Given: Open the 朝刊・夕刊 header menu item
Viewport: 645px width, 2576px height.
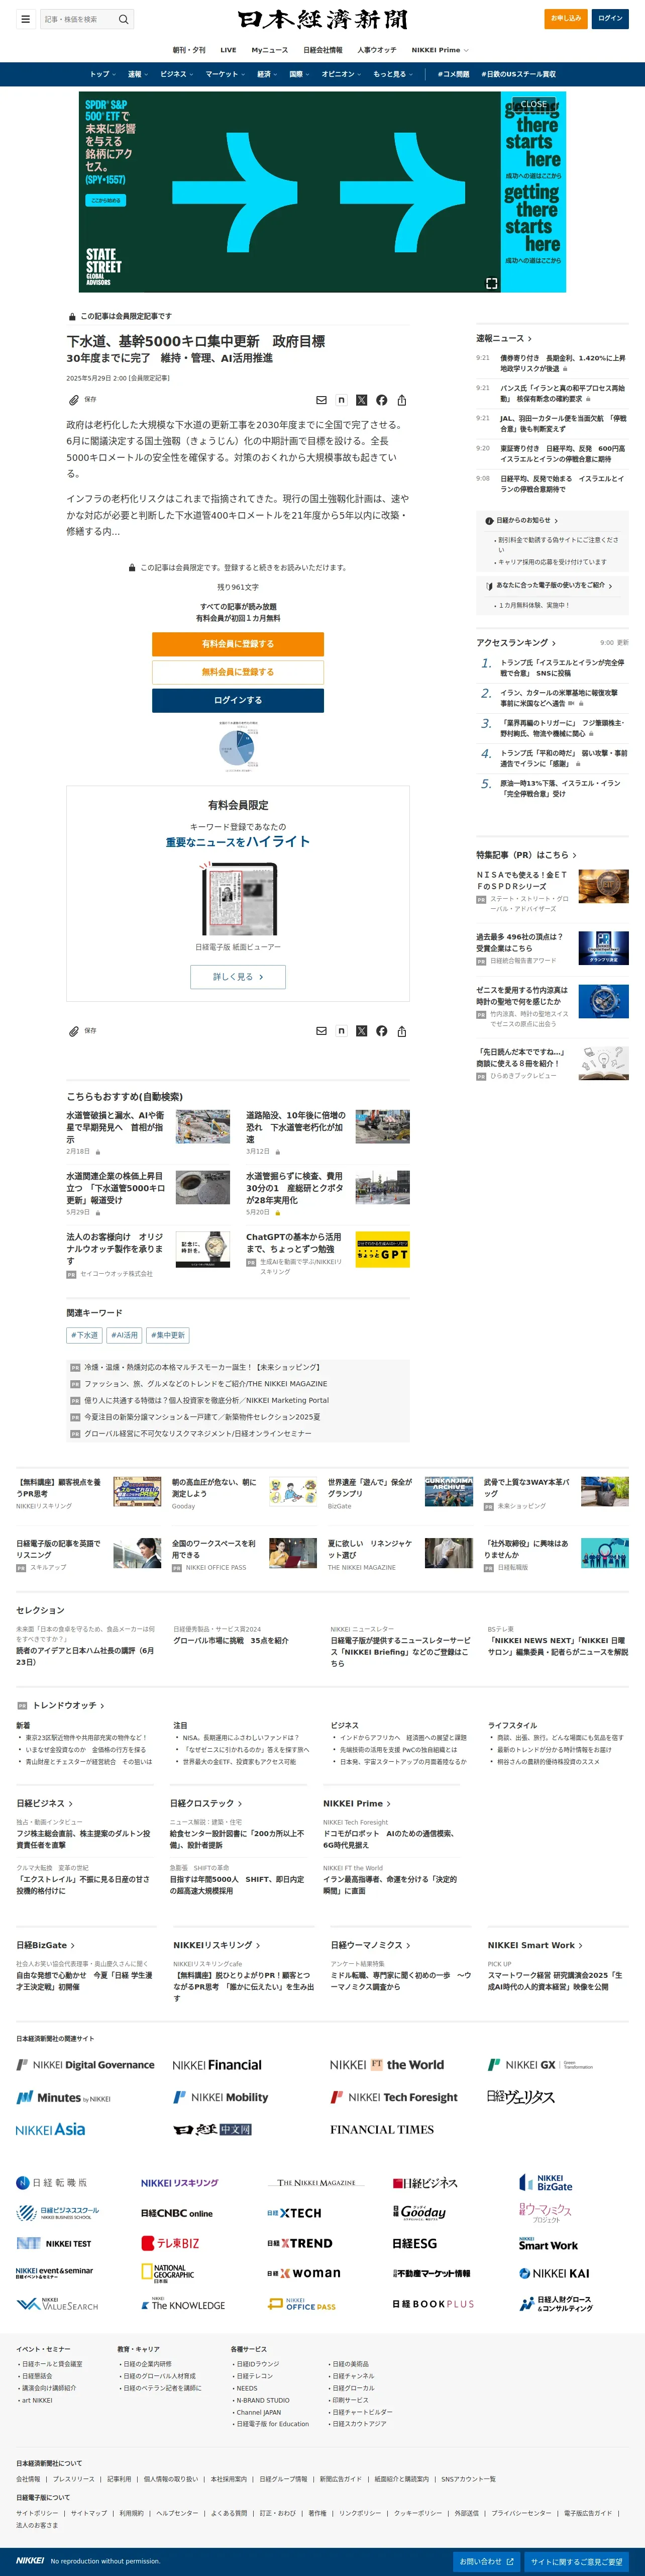Looking at the screenshot, I should point(189,50).
